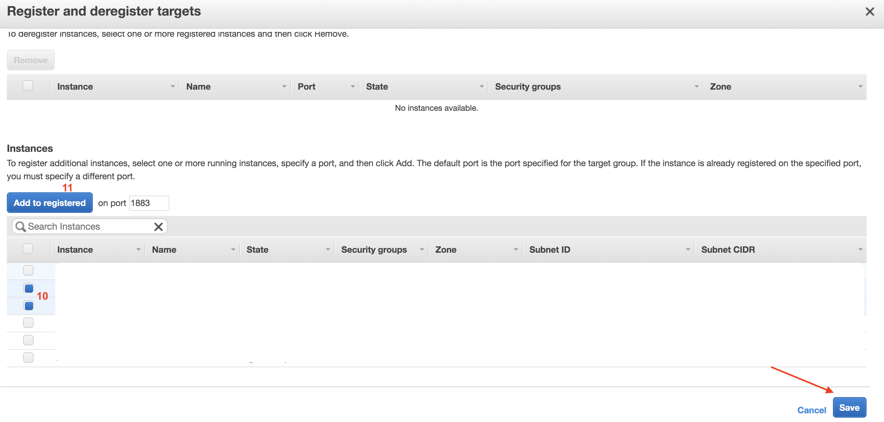Viewport: 884px width, 422px height.
Task: Uncheck the second selected instance checkbox
Action: [29, 306]
